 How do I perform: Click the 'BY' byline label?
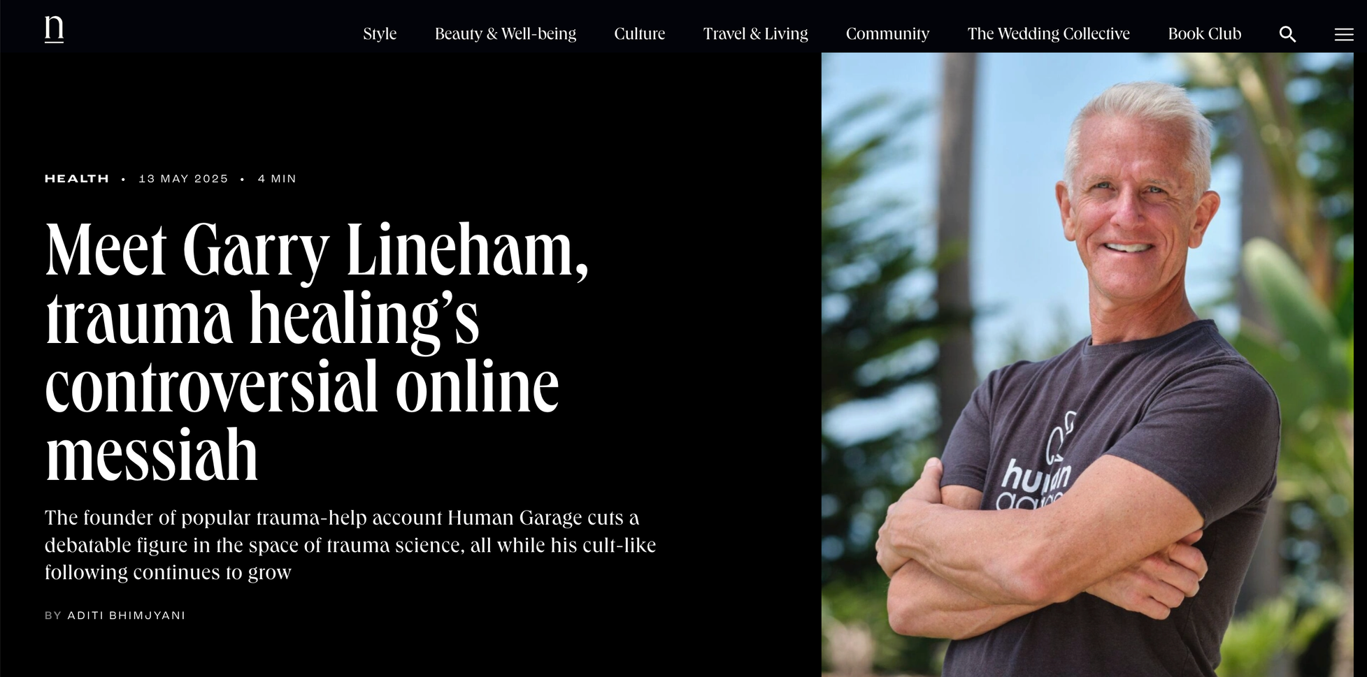[53, 616]
